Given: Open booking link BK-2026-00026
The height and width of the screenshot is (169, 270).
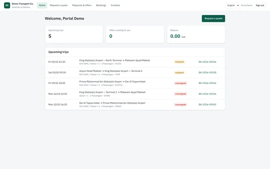Looking at the screenshot, I should [x=207, y=62].
